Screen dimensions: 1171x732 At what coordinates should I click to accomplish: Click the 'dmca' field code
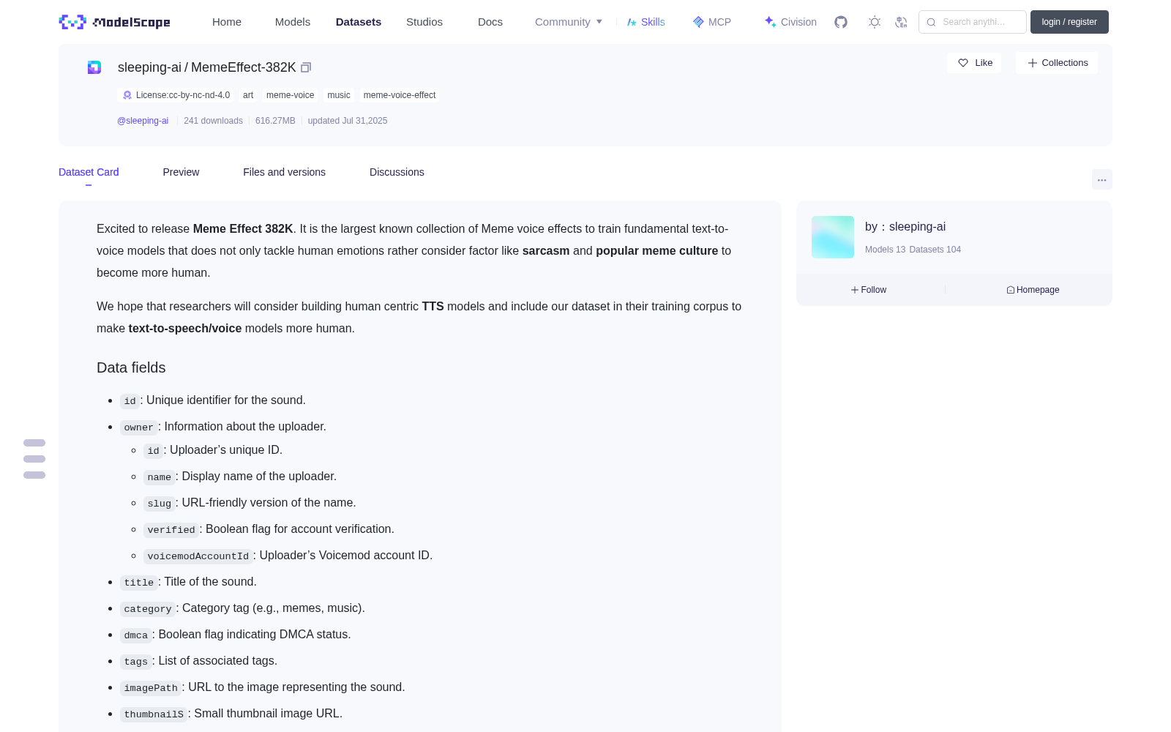pos(136,635)
